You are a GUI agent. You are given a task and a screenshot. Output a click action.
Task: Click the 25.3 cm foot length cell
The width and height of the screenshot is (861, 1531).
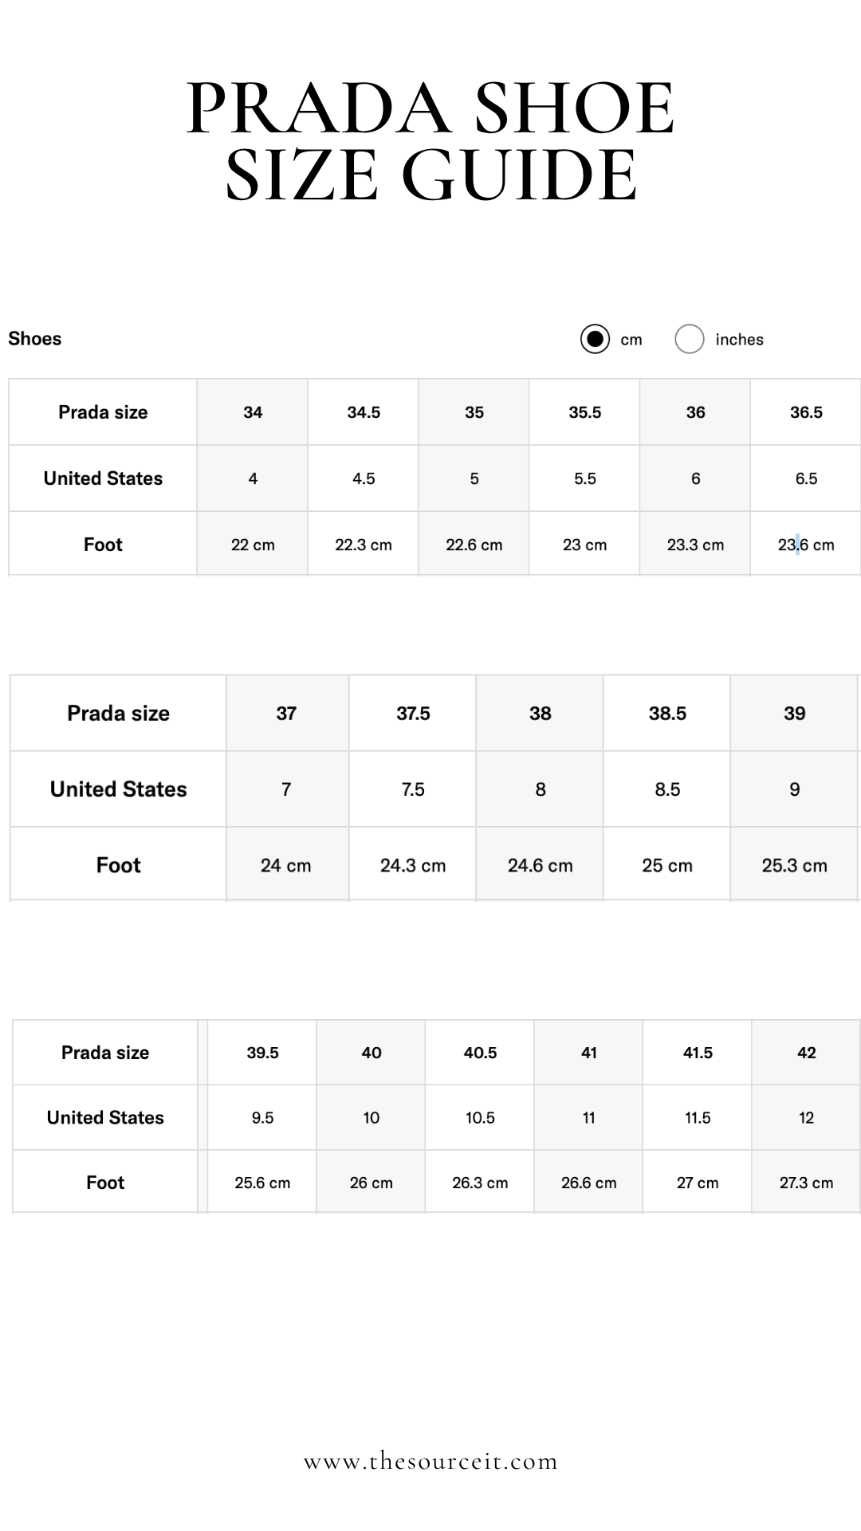tap(794, 865)
